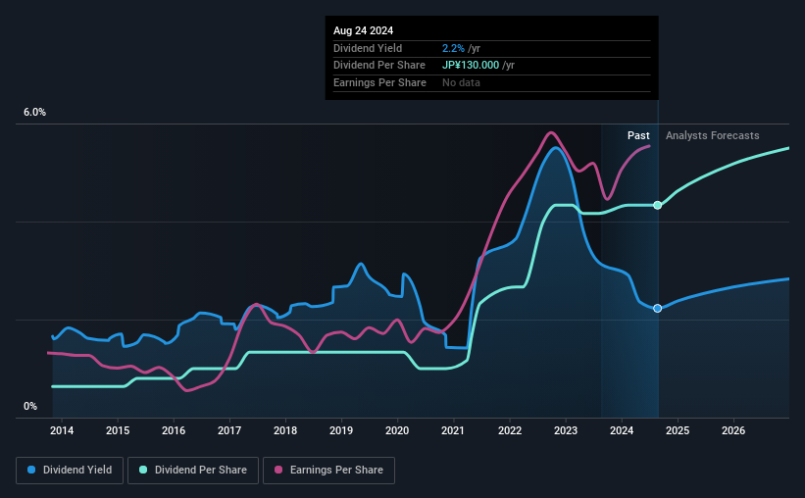This screenshot has height=498, width=805.
Task: Click the 2.2% dividend yield value in tooltip
Action: tap(453, 48)
